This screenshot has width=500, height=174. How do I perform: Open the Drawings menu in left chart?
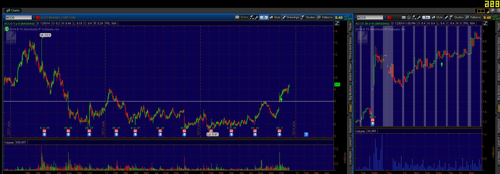tap(291, 17)
